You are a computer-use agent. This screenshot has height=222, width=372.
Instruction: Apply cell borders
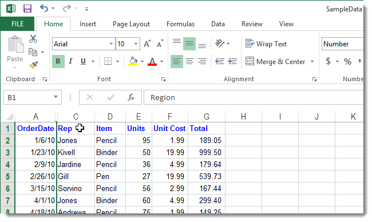(x=108, y=61)
